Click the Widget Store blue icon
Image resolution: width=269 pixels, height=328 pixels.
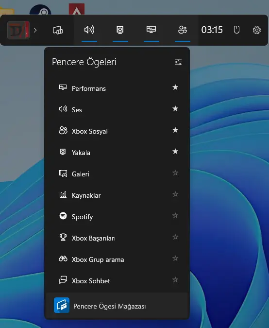coord(62,305)
